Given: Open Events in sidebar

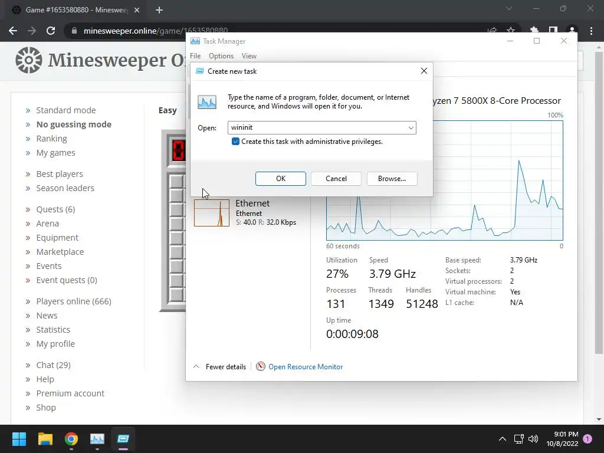Looking at the screenshot, I should 48,266.
